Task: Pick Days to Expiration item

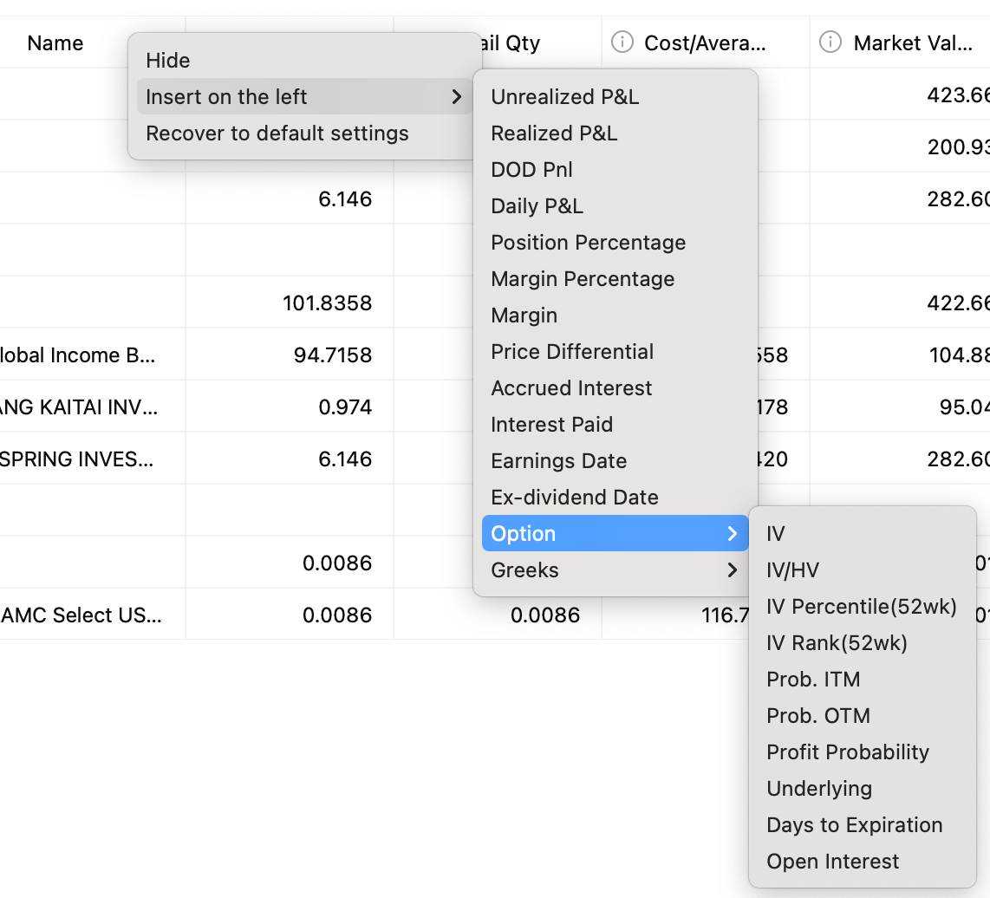Action: click(x=854, y=825)
